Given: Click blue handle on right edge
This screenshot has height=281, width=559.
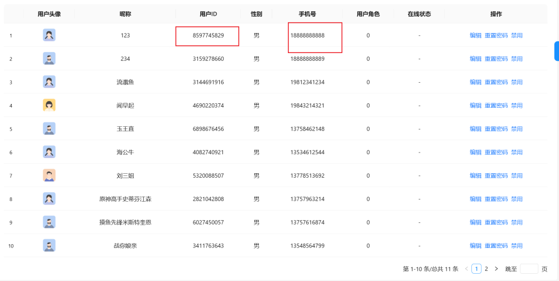Looking at the screenshot, I should 556,51.
